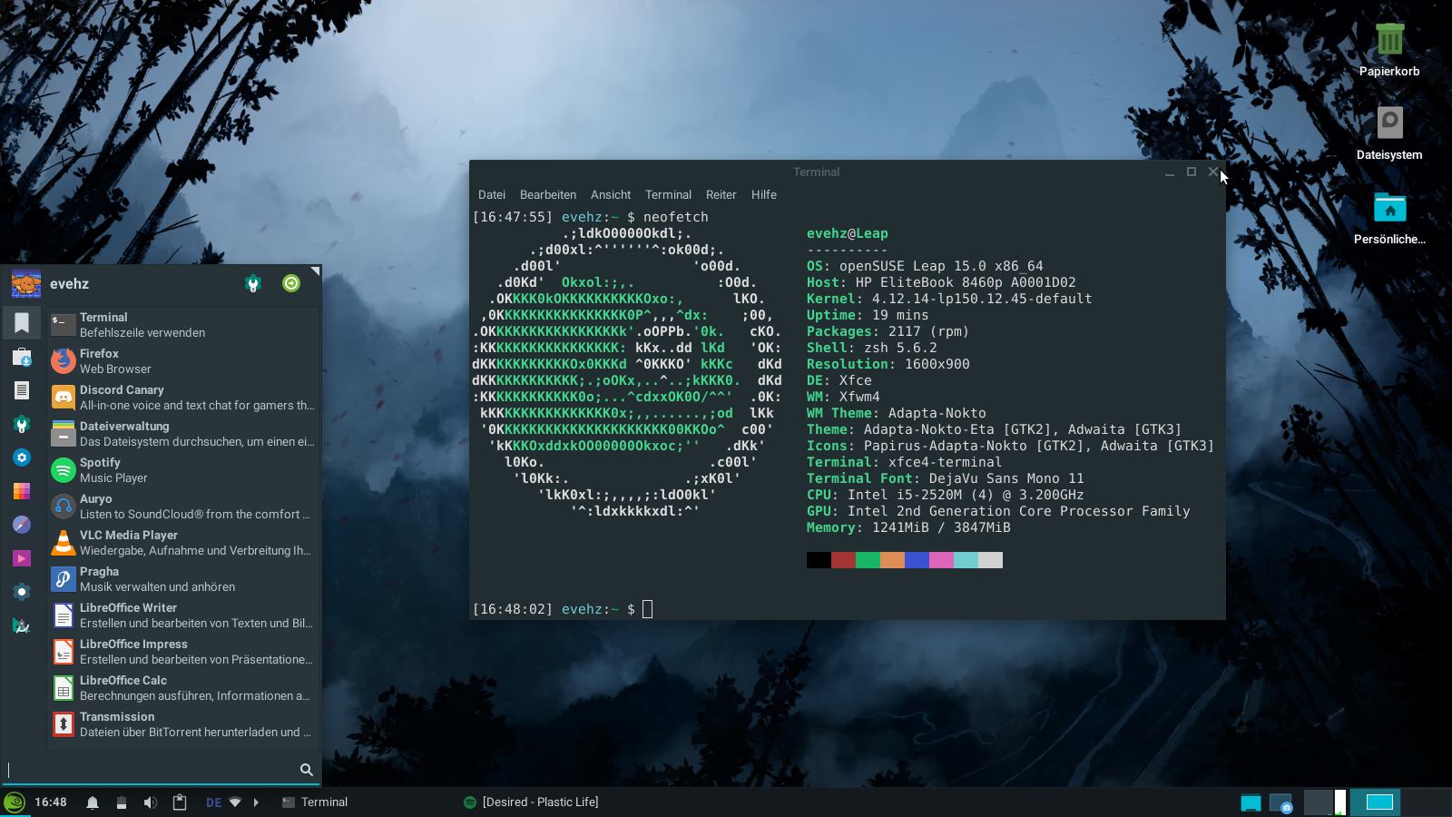This screenshot has width=1452, height=817.
Task: Select the purple play-button multimedia category
Action: (x=22, y=558)
